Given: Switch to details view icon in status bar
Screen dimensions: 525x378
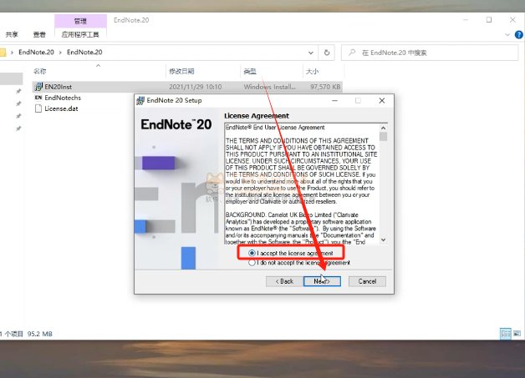Looking at the screenshot, I should coord(506,334).
